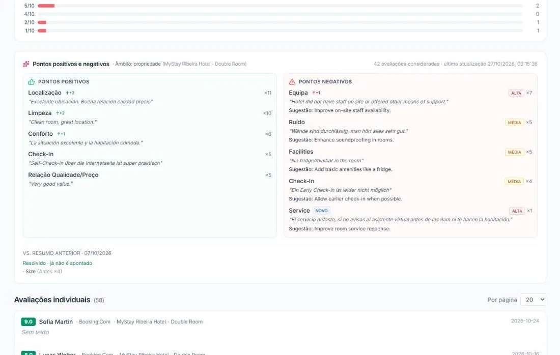
Task: Click the MÉDIA priority badge on Ruído
Action: pyautogui.click(x=514, y=123)
